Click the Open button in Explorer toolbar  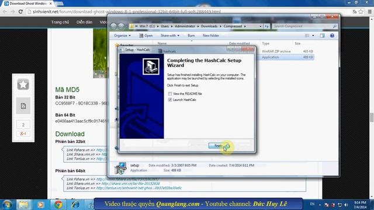click(x=146, y=36)
